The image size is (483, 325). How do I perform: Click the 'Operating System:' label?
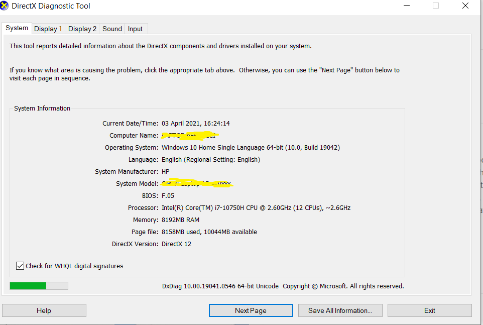[132, 148]
